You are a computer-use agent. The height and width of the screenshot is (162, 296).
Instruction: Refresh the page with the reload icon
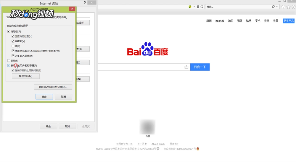pos(202,7)
